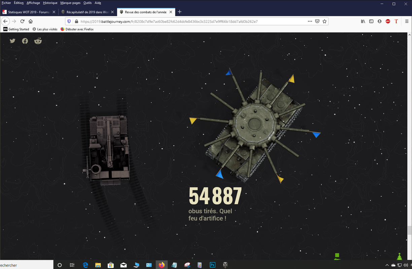Close the Statisques WOT 2019 tab
The image size is (412, 269).
(54, 12)
